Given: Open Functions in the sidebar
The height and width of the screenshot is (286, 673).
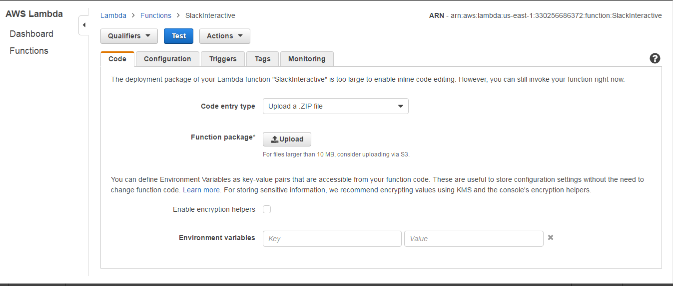Looking at the screenshot, I should coord(29,51).
